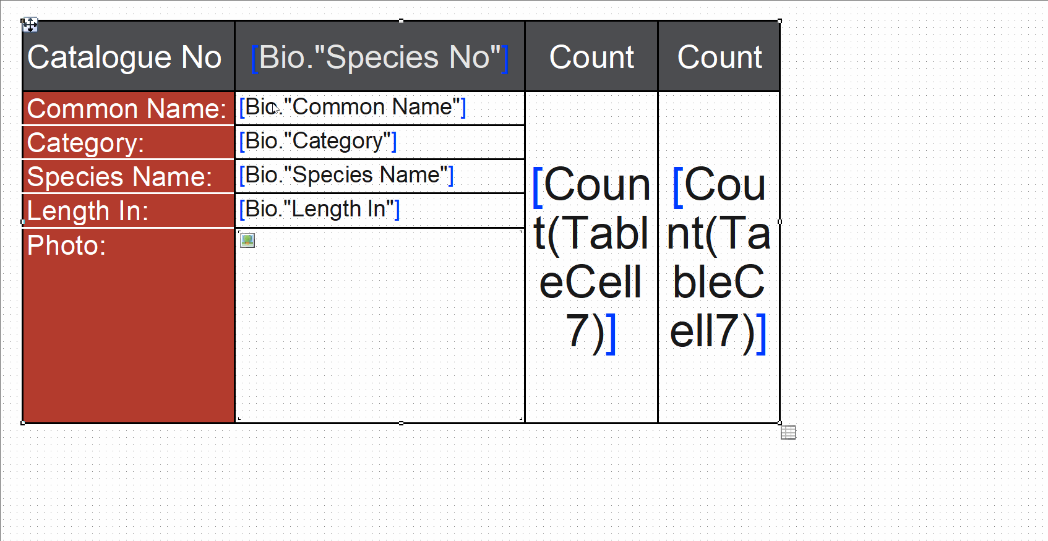Viewport: 1048px width, 541px height.
Task: Click the right-middle resize handle of the table
Action: 780,221
